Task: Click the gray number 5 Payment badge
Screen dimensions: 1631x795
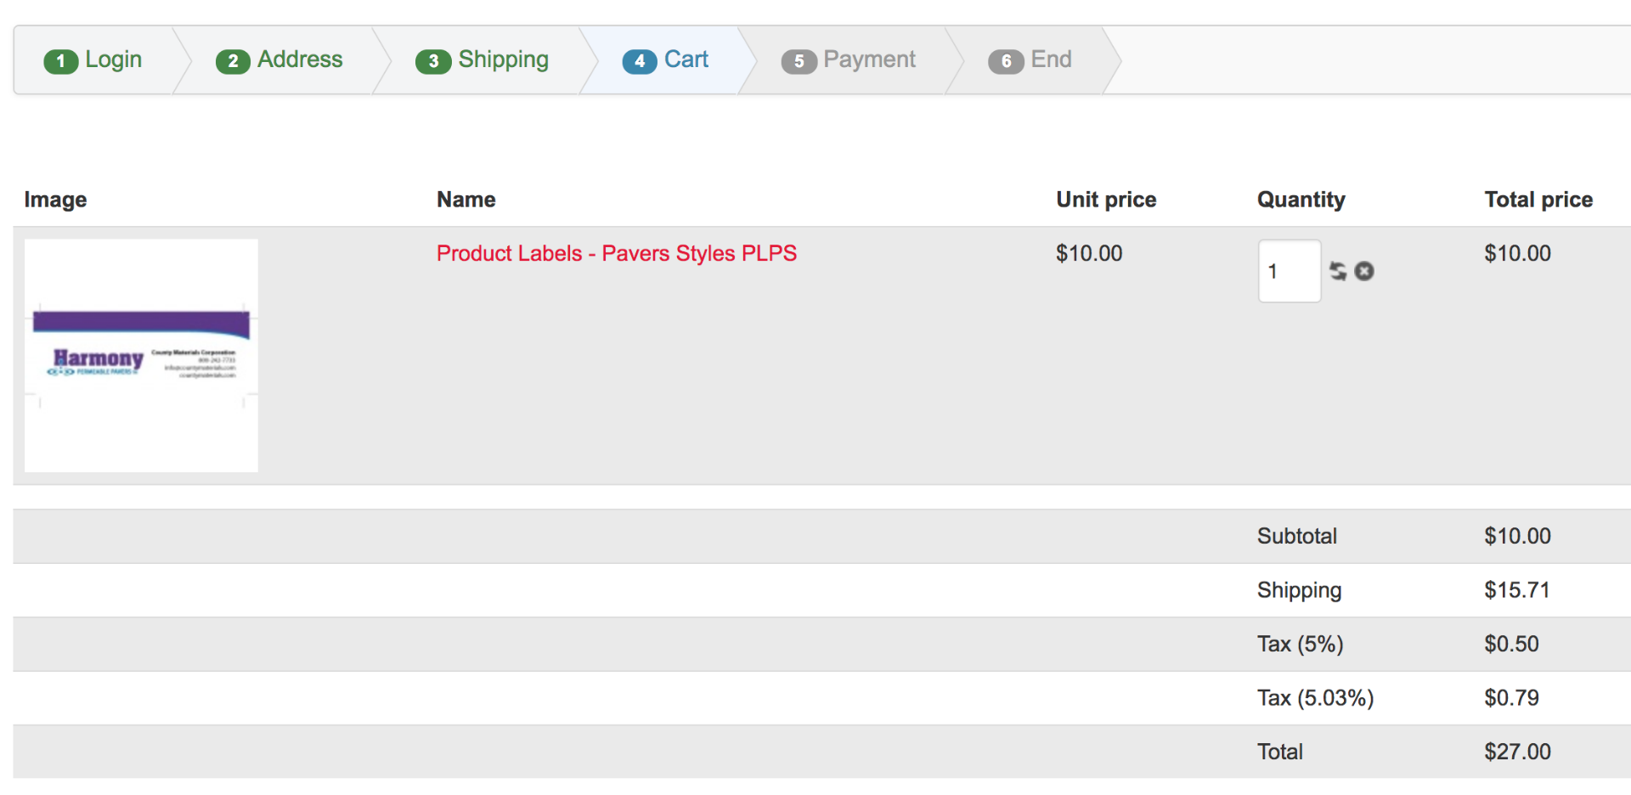Action: [x=799, y=61]
